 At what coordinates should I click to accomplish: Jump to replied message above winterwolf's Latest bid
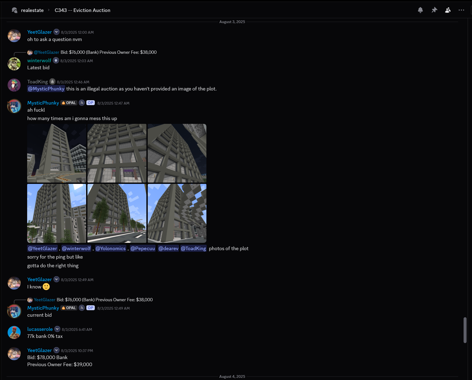(95, 52)
